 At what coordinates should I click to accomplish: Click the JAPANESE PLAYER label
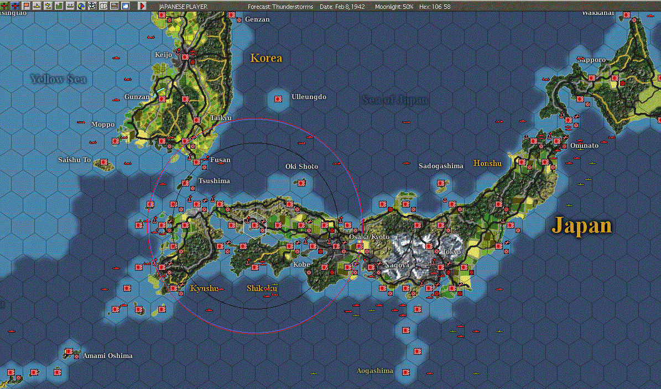(183, 7)
